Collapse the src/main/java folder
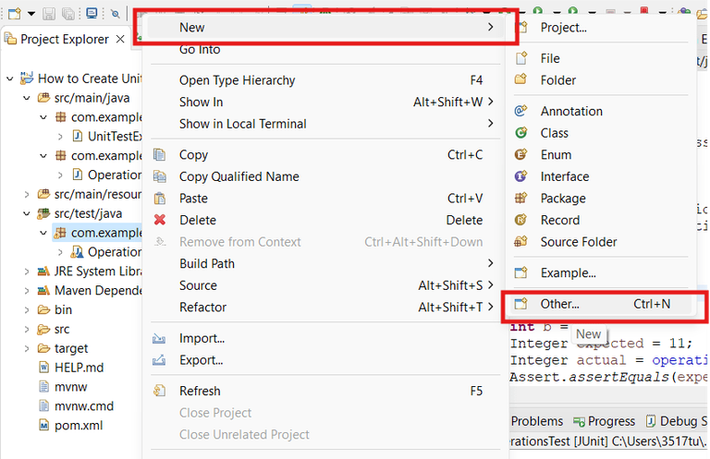This screenshot has height=459, width=710. (26, 96)
